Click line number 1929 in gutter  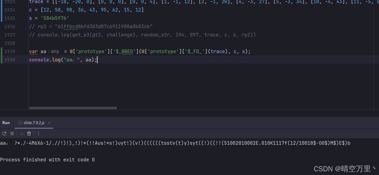(x=9, y=51)
